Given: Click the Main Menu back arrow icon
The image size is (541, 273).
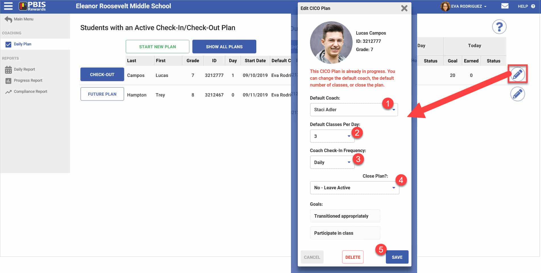Looking at the screenshot, I should [x=8, y=19].
